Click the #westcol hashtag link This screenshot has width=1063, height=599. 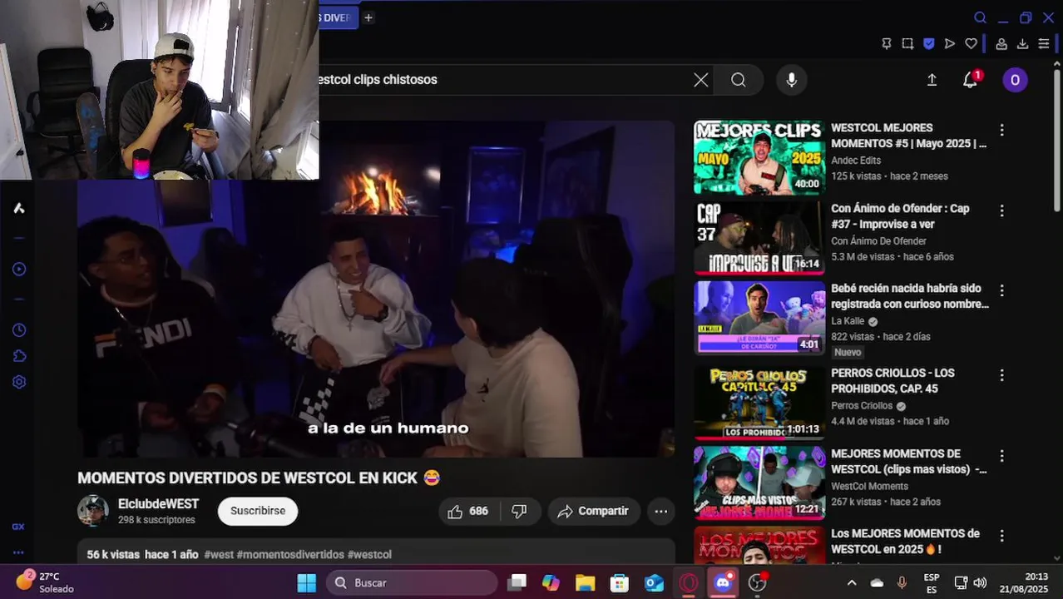[369, 555]
